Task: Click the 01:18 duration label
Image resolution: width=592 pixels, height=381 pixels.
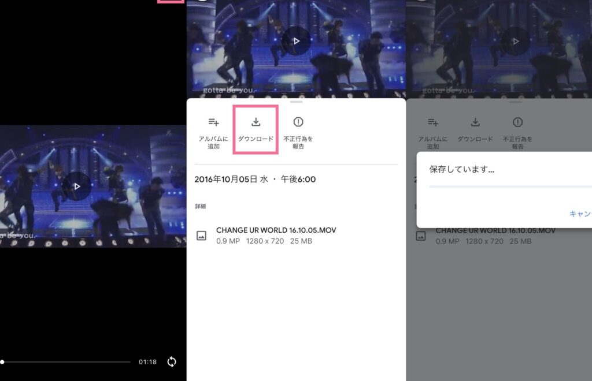Action: [x=147, y=362]
